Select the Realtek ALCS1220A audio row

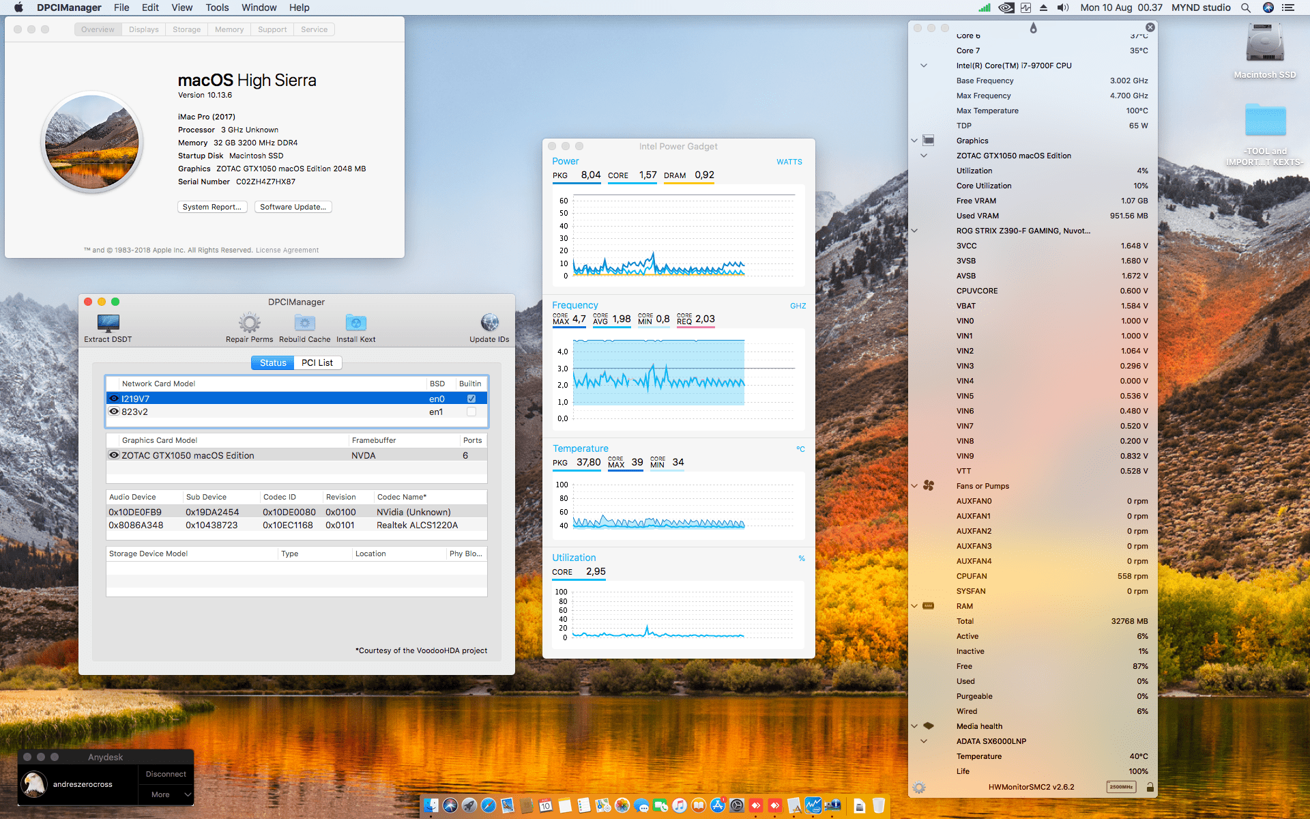(297, 525)
